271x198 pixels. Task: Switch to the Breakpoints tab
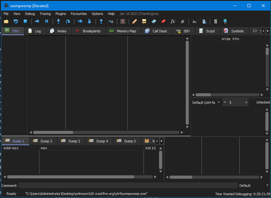point(89,31)
